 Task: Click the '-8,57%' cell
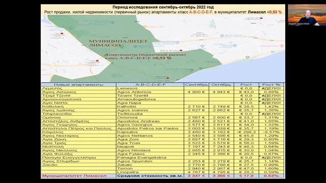pyautogui.click(x=271, y=132)
